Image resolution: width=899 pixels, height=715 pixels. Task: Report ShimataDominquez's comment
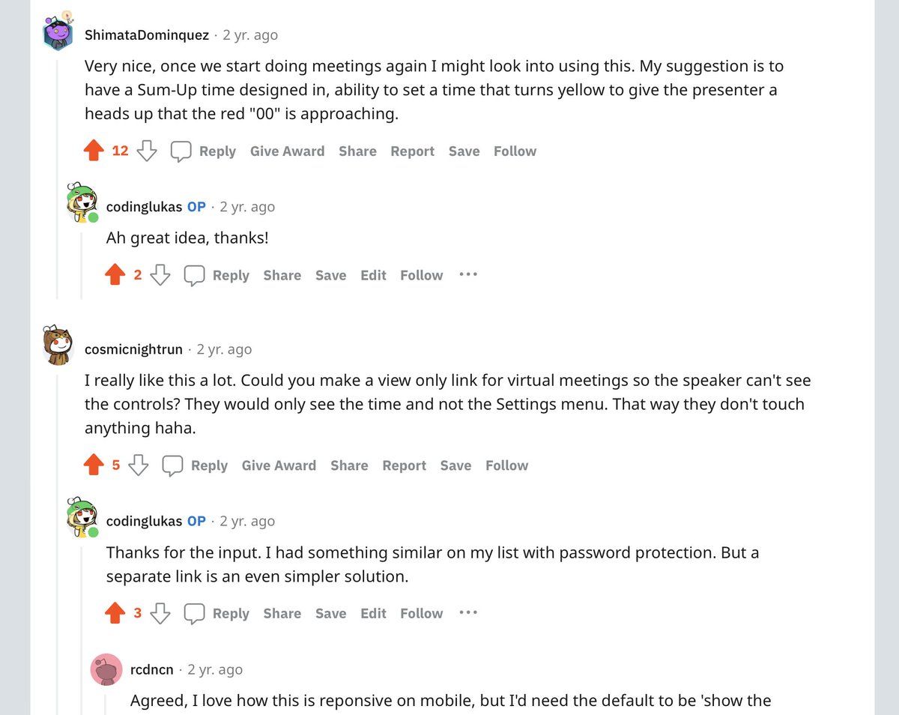pos(412,151)
